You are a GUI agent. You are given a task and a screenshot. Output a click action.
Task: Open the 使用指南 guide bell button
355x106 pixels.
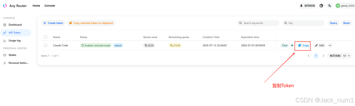pos(307,6)
